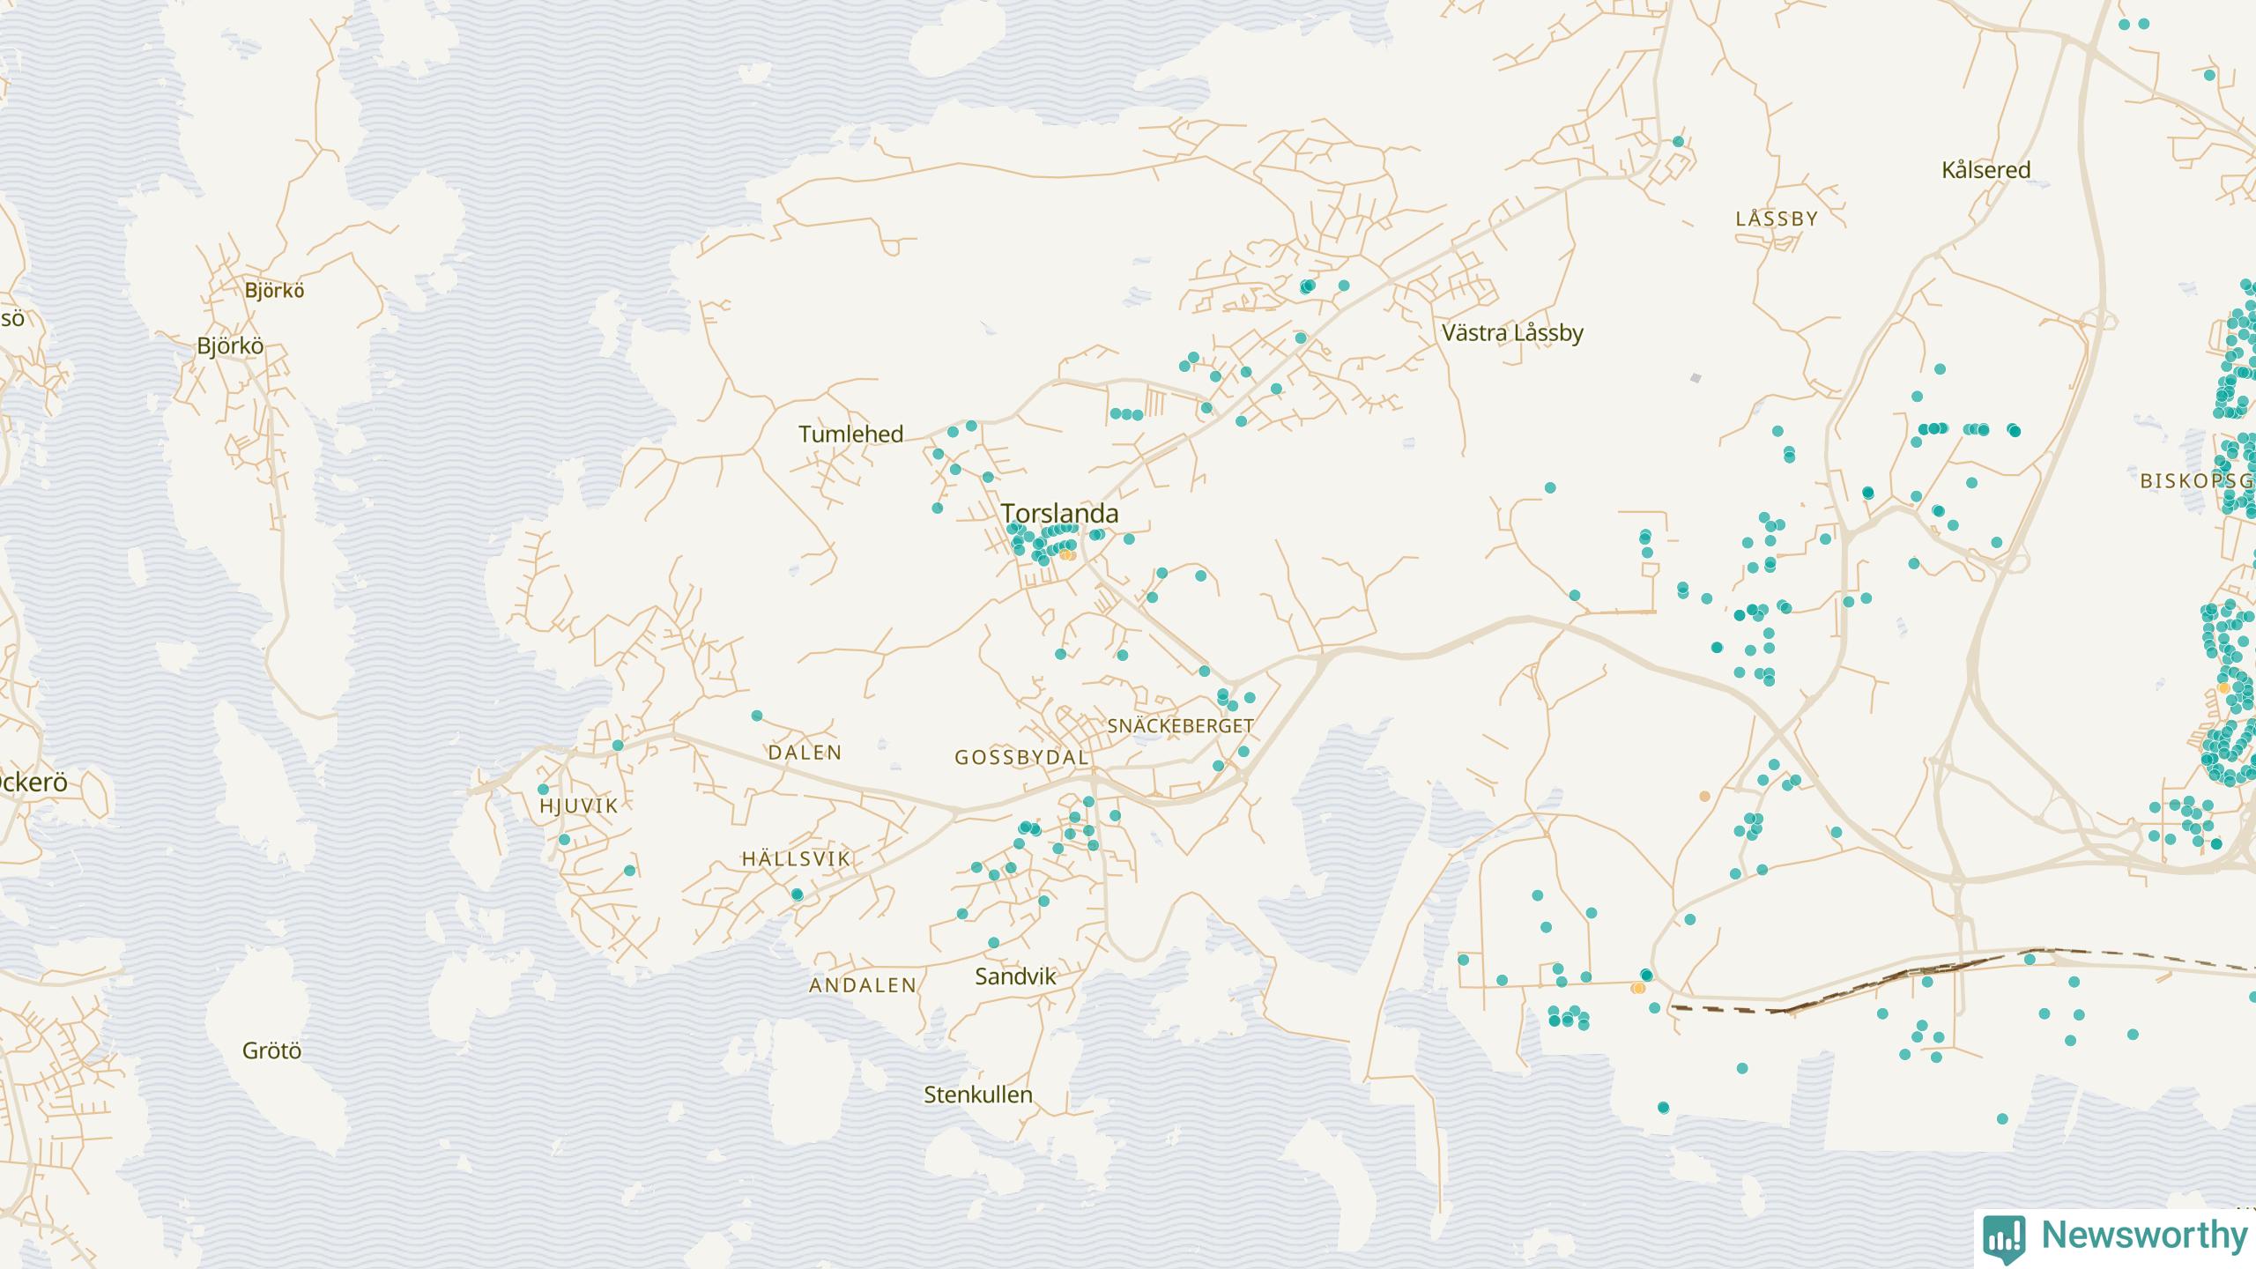Click the small gray square near Västra Låssby
This screenshot has width=2256, height=1269.
click(x=1695, y=378)
